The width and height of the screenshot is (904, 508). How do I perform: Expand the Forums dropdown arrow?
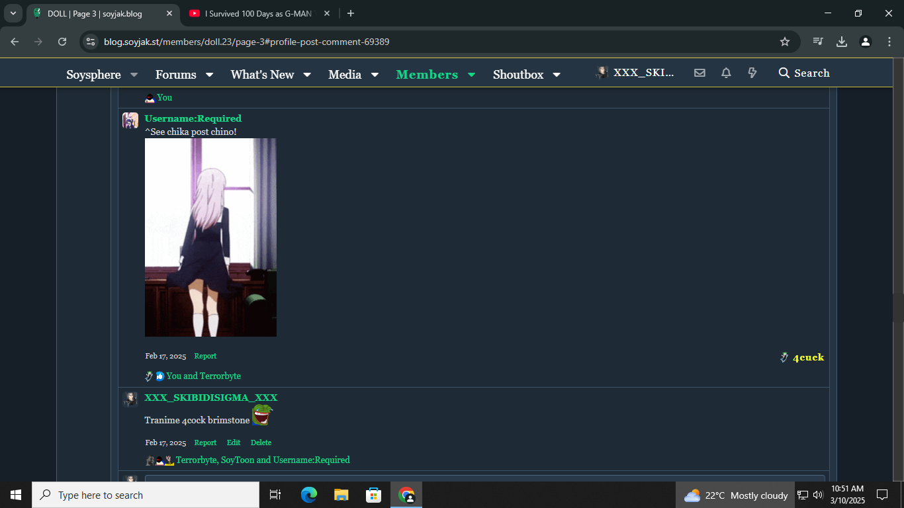point(209,75)
